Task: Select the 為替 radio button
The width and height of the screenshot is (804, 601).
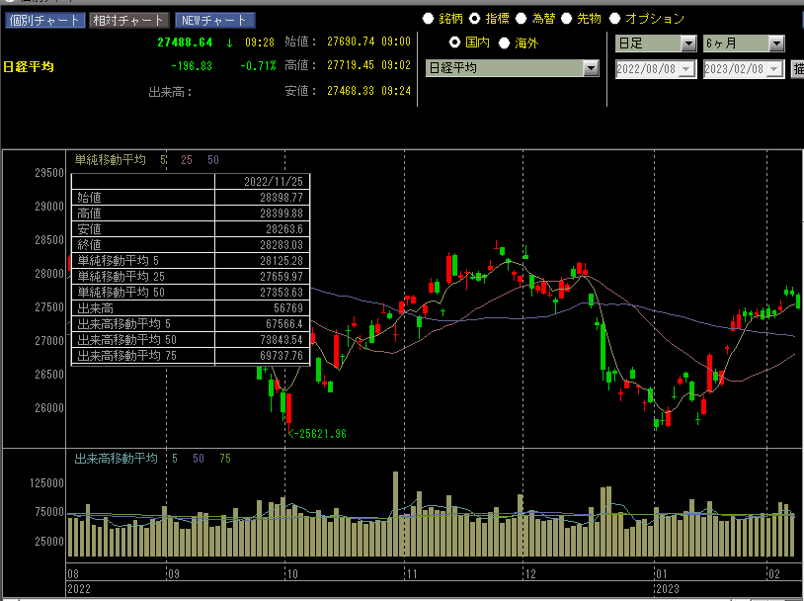Action: click(x=521, y=18)
